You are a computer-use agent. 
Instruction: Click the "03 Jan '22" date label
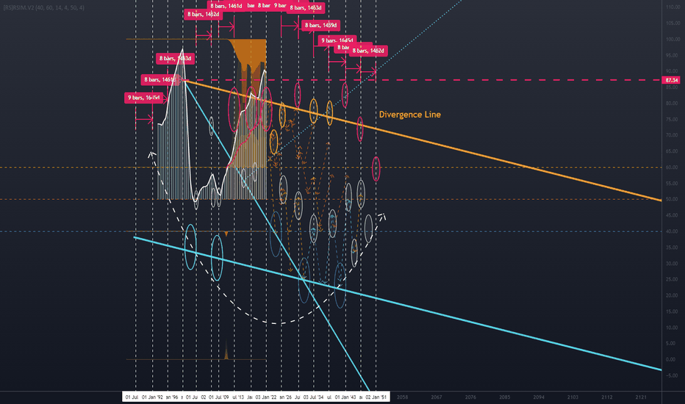[x=265, y=397]
